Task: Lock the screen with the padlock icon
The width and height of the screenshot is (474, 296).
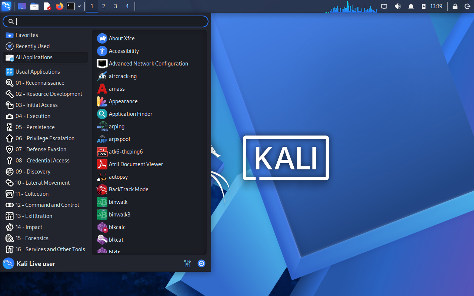Action: [x=455, y=6]
